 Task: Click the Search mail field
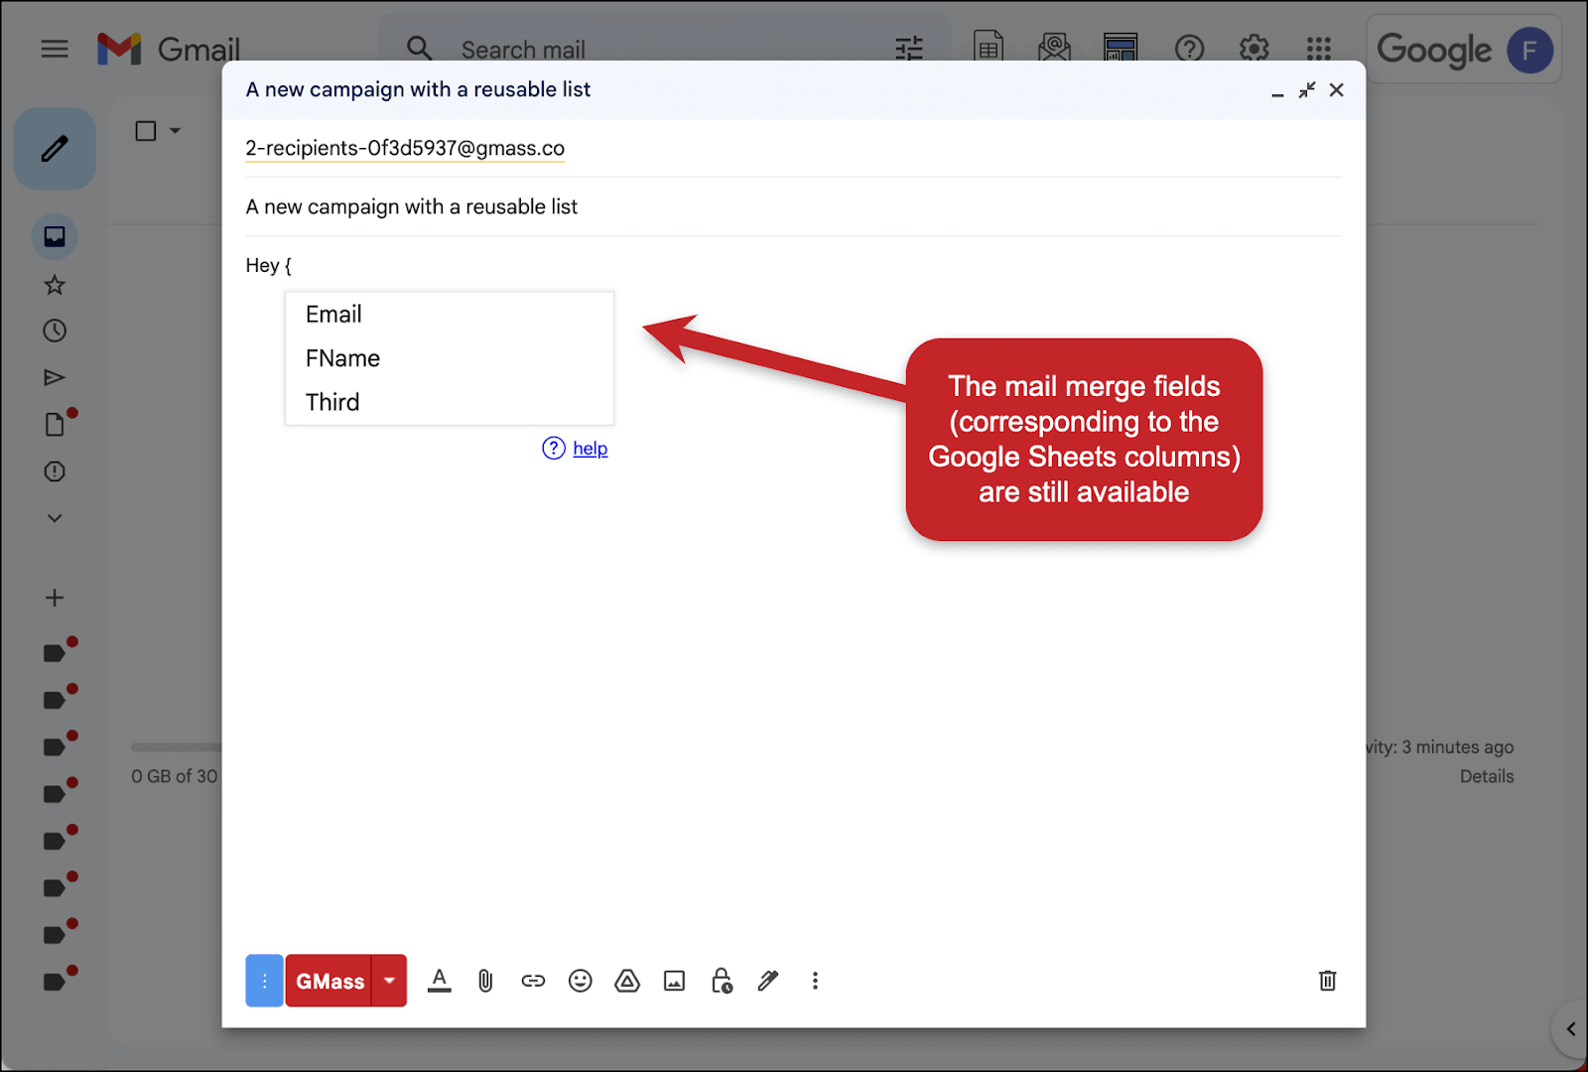pyautogui.click(x=665, y=49)
